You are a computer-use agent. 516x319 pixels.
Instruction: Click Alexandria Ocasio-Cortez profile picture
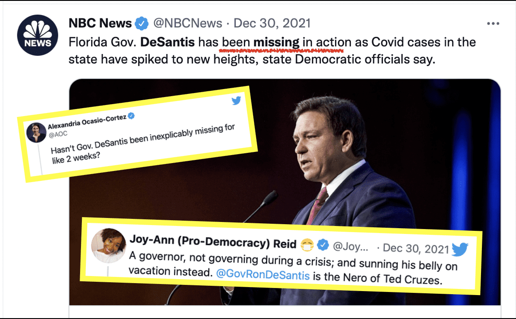36,132
